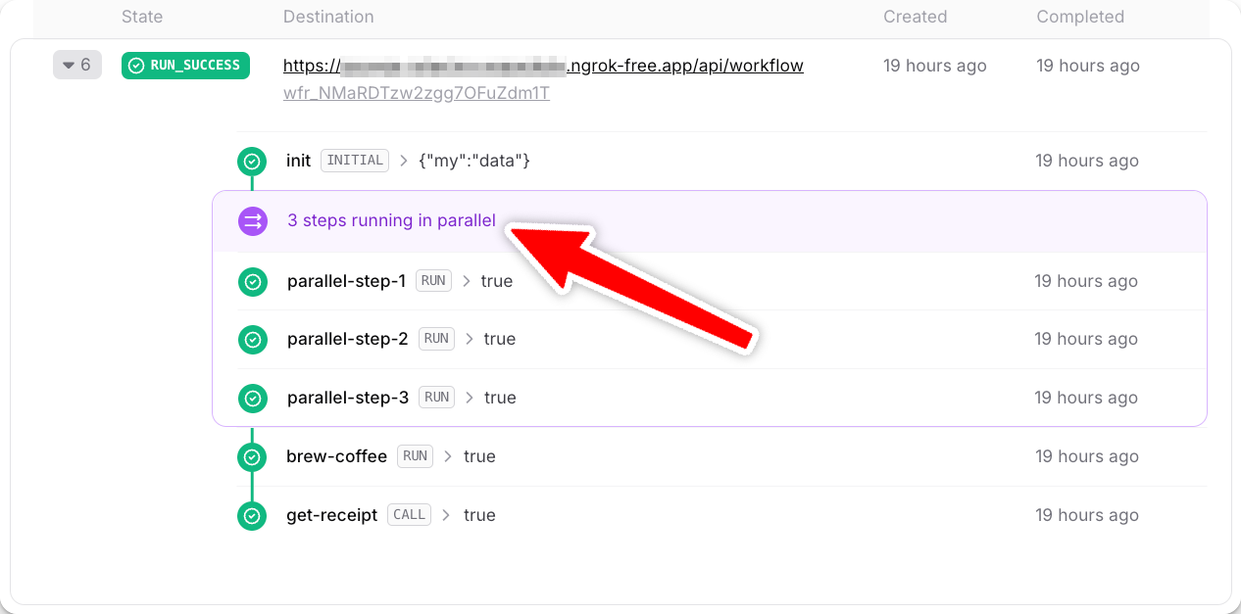Image resolution: width=1241 pixels, height=614 pixels.
Task: Click the State column header
Action: [142, 17]
